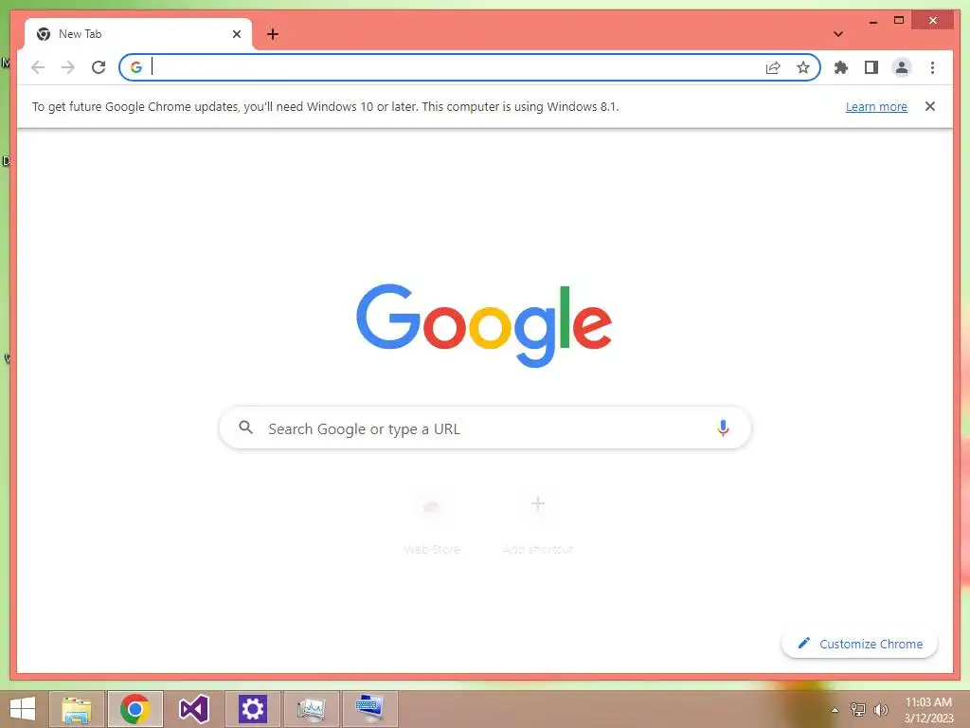Click the Chrome taskbar icon
The width and height of the screenshot is (970, 728).
(x=135, y=709)
